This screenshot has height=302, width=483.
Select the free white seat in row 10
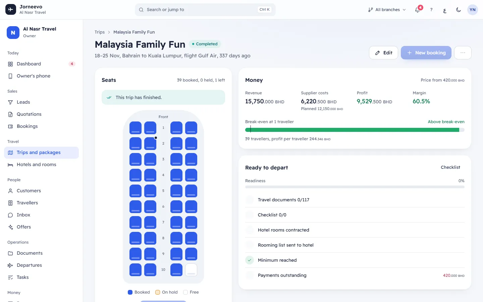point(191,269)
